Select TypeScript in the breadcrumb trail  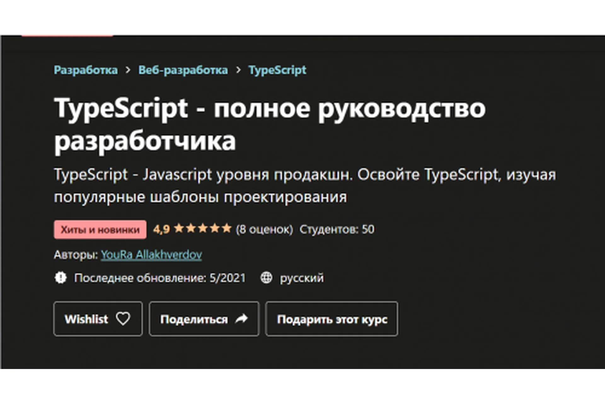pos(277,70)
